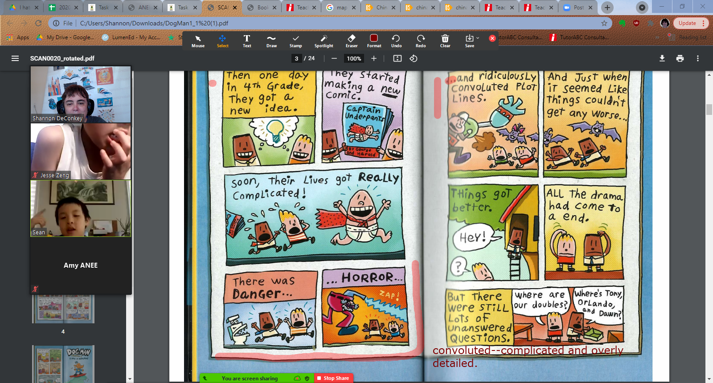713x383 pixels.
Task: Select Shannon DeConkey's video tile
Action: (81, 94)
